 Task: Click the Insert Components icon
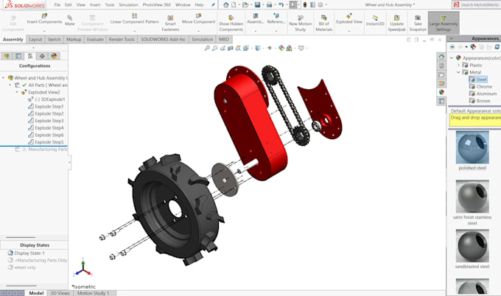44,15
